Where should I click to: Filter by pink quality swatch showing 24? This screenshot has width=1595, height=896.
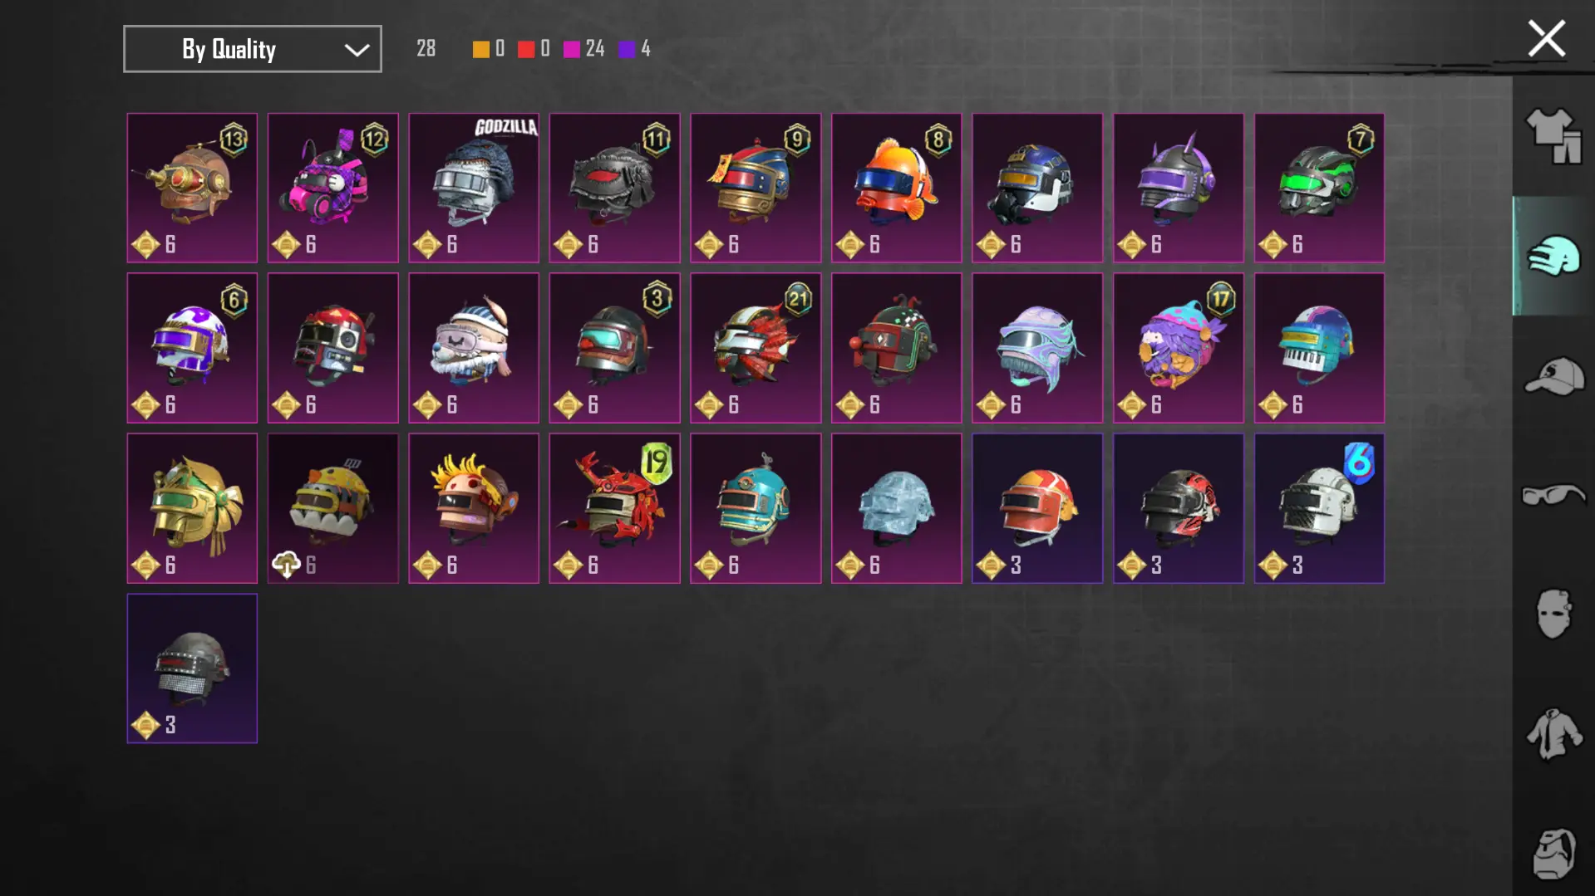click(x=583, y=49)
